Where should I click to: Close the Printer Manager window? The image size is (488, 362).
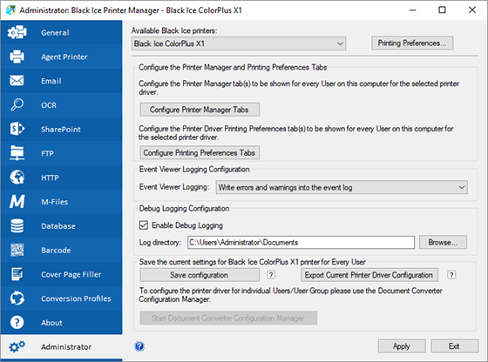tap(471, 10)
